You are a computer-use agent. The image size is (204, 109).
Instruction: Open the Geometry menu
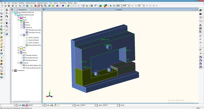click(x=14, y=3)
